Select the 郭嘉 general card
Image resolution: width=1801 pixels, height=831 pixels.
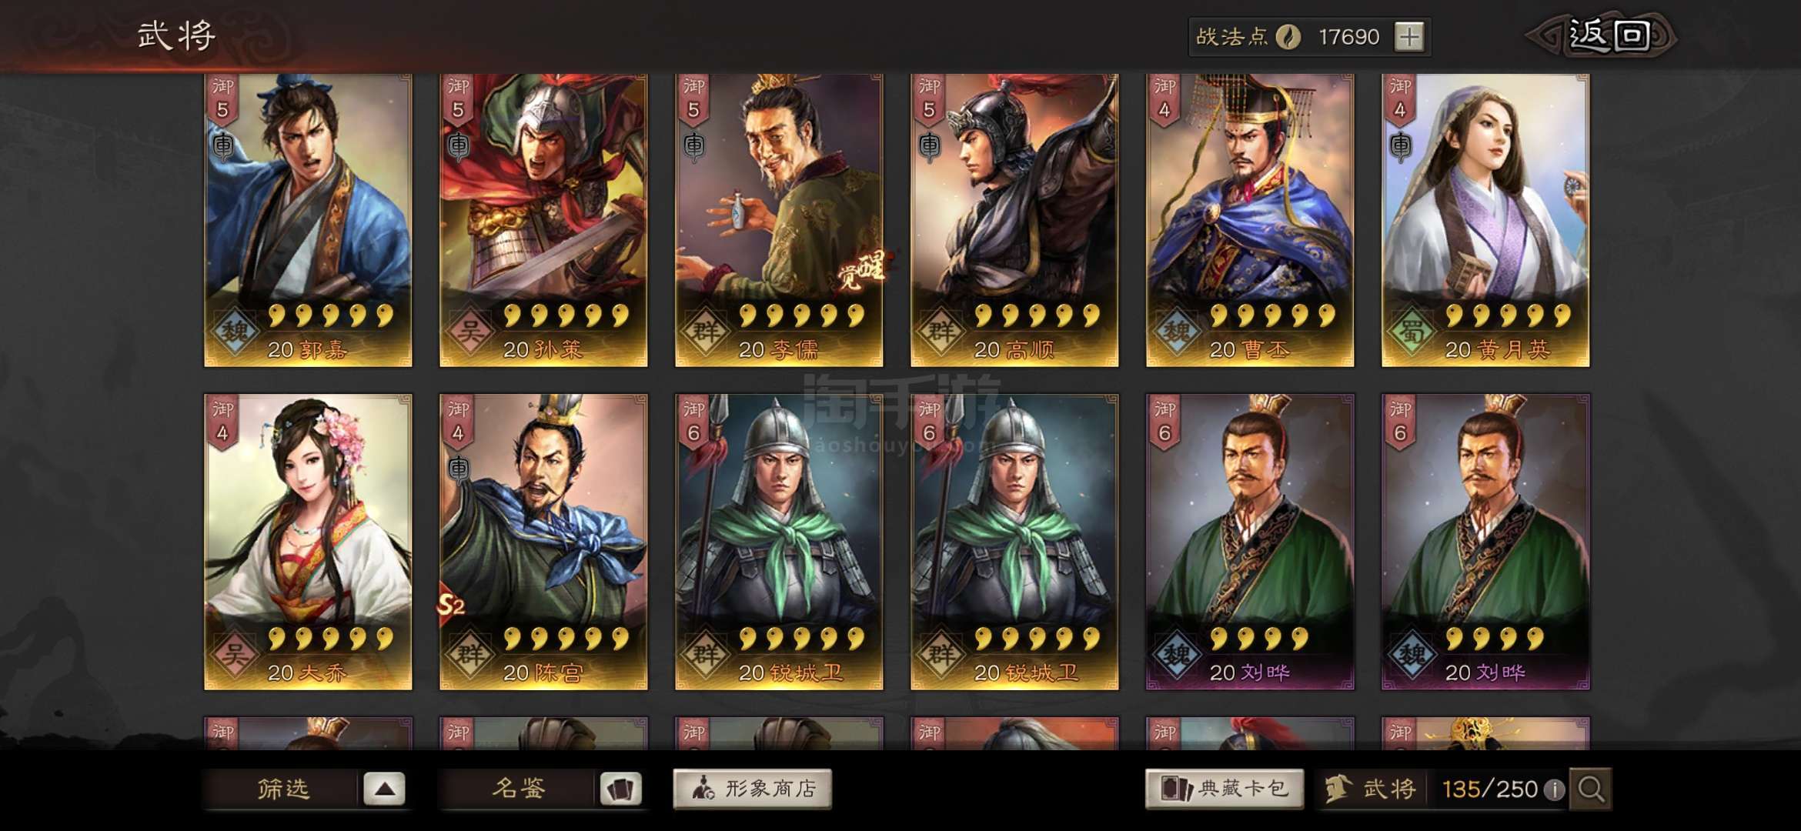(x=308, y=220)
